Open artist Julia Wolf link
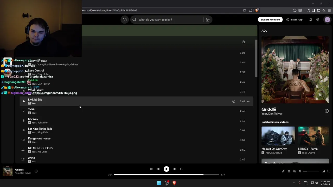Viewport: 333px width, 187px height. pyautogui.click(x=43, y=123)
